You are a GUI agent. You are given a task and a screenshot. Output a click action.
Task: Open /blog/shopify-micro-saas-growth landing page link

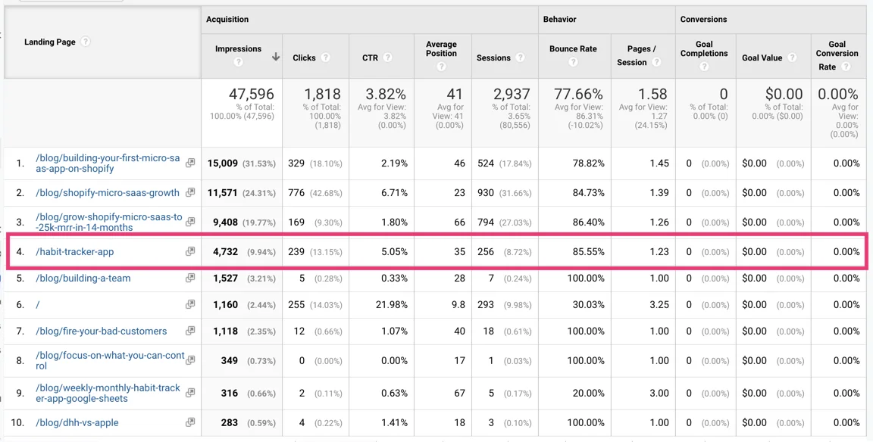coord(108,193)
